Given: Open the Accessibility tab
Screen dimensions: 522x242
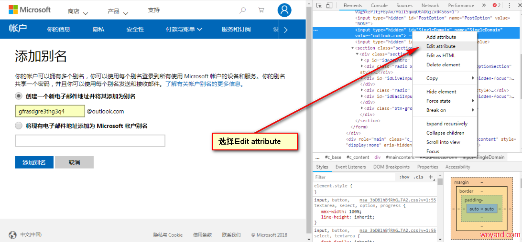Looking at the screenshot, I should (458, 167).
